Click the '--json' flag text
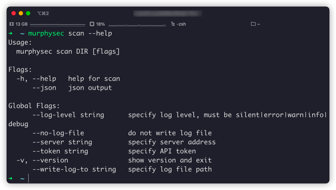 pos(44,88)
